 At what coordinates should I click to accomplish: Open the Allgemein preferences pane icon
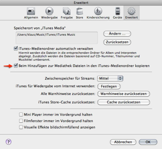point(31,11)
